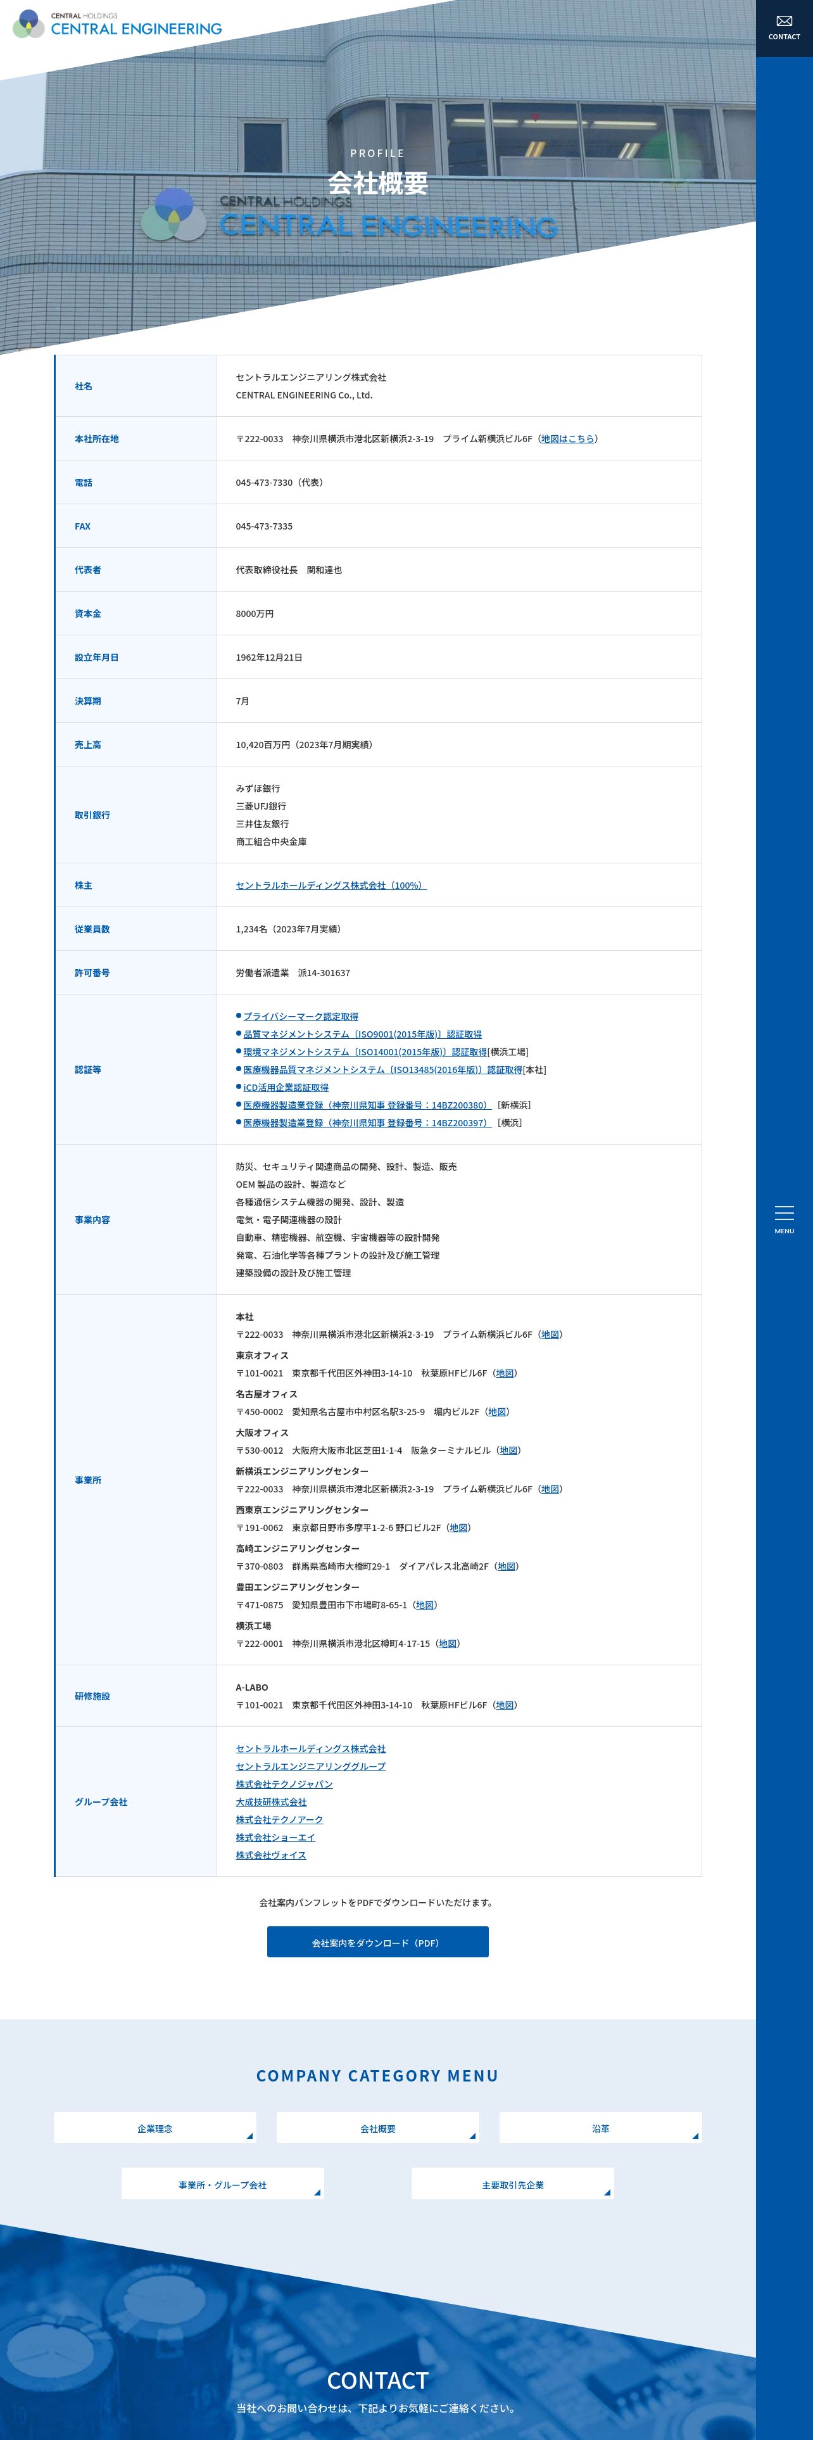Open the hamburger MENU icon
This screenshot has width=813, height=2440.
click(x=784, y=1219)
